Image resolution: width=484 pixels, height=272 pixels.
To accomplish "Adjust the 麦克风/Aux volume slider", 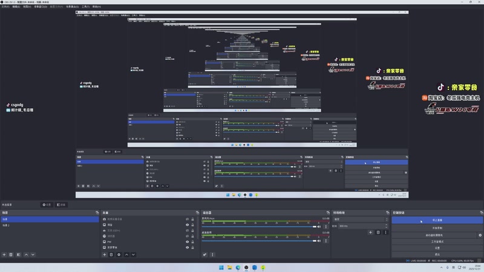I will (260, 227).
